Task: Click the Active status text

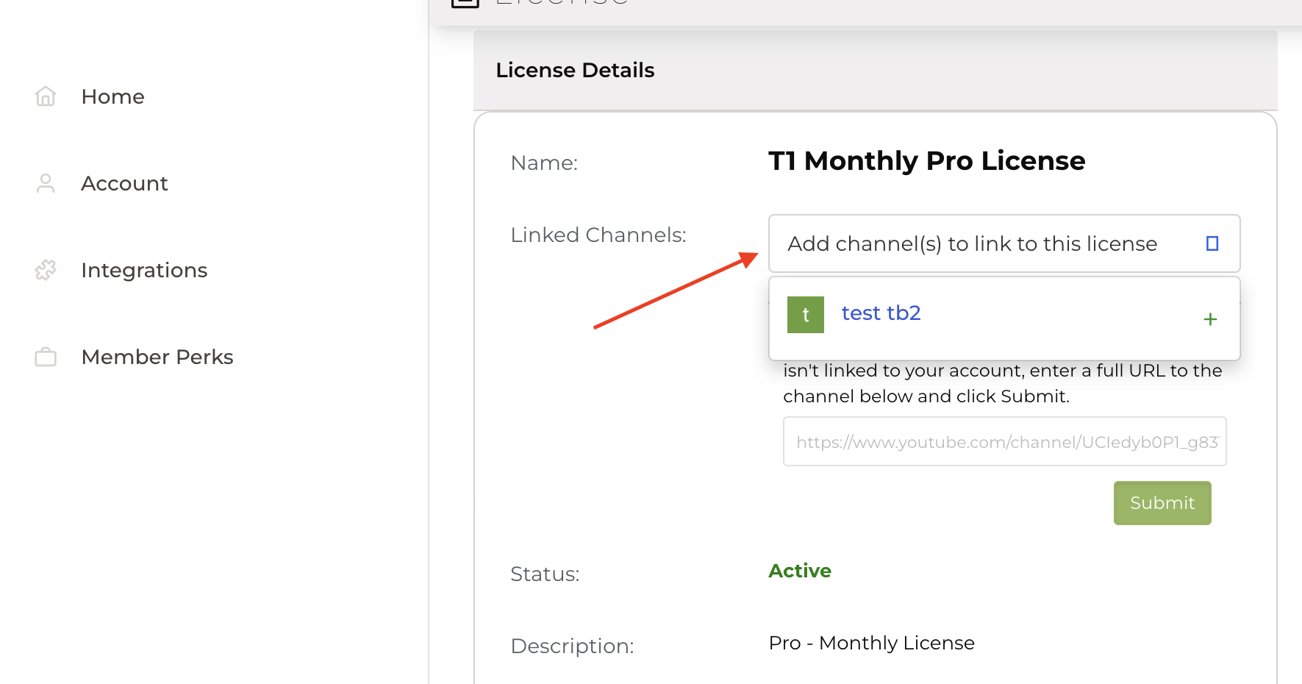Action: [x=800, y=571]
